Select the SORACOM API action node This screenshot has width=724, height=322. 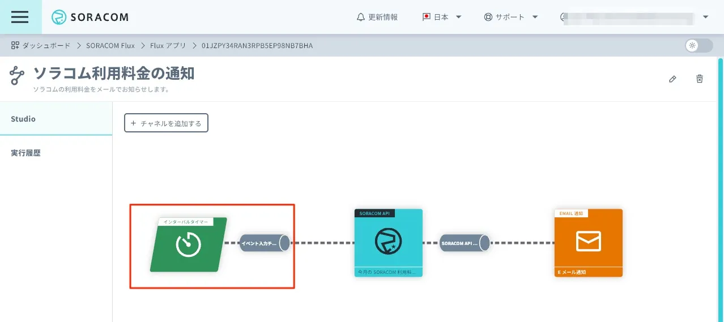click(389, 243)
